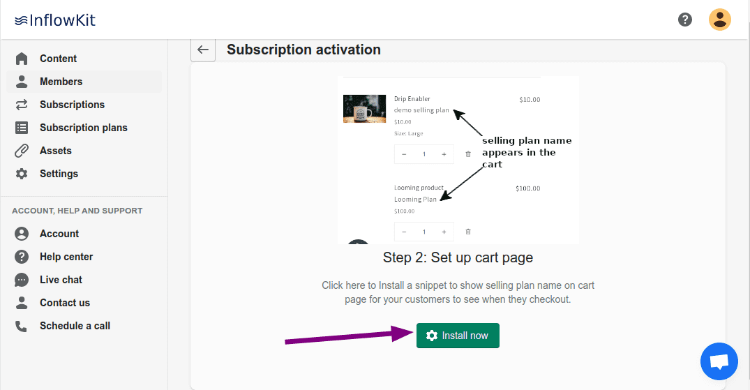Select Subscription plans in sidebar
The width and height of the screenshot is (750, 390).
tap(83, 128)
